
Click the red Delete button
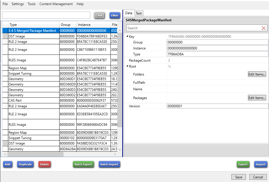44,164
